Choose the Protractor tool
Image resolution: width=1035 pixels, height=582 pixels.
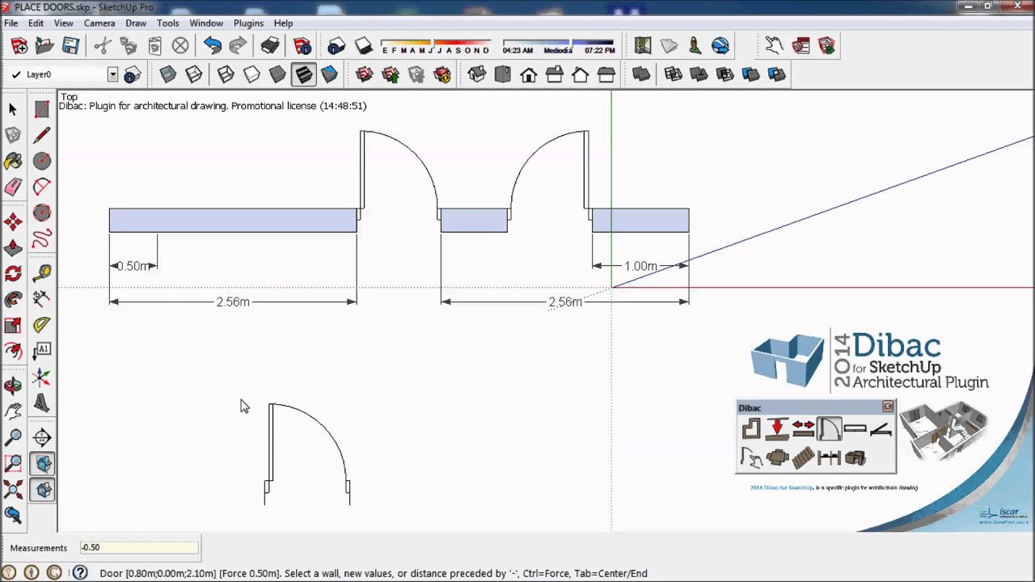pos(42,325)
